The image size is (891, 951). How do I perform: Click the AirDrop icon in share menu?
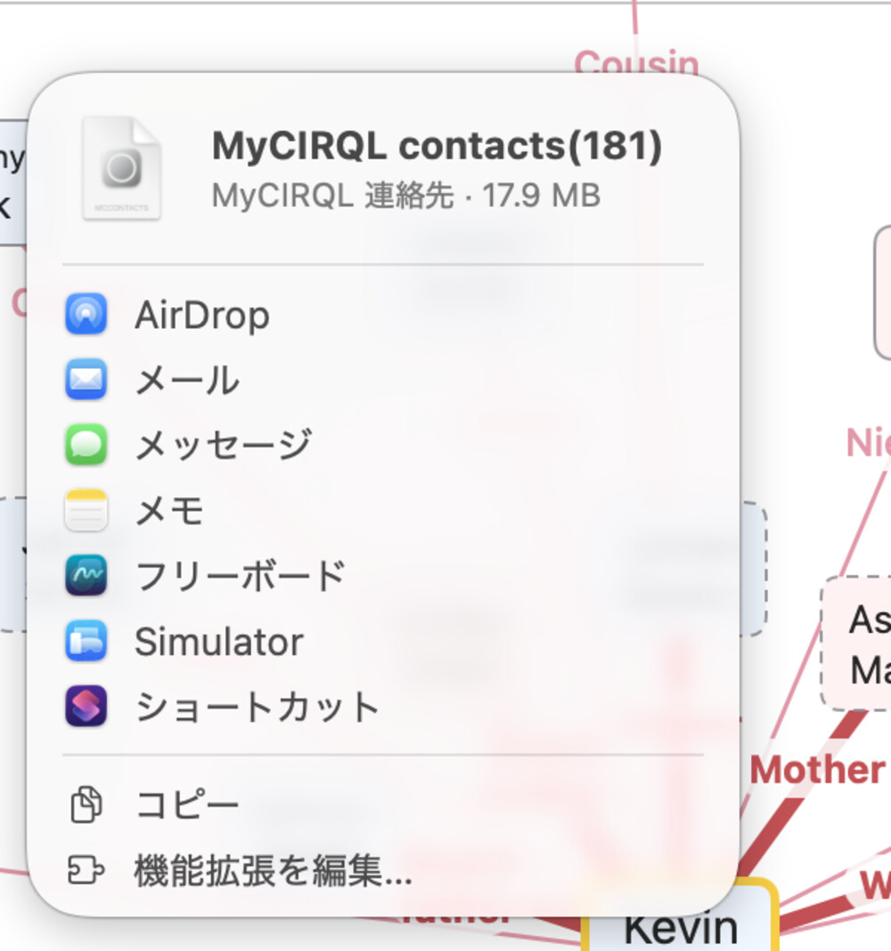86,314
